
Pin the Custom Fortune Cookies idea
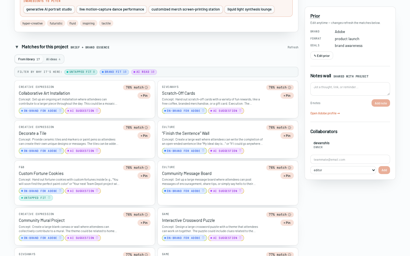[x=144, y=176]
